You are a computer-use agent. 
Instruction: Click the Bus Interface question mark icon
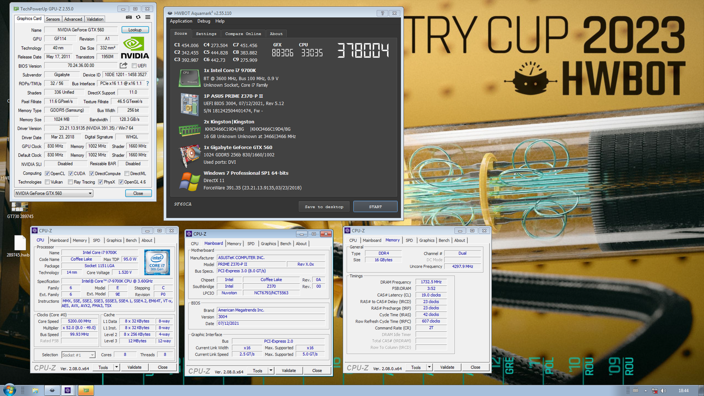[148, 84]
